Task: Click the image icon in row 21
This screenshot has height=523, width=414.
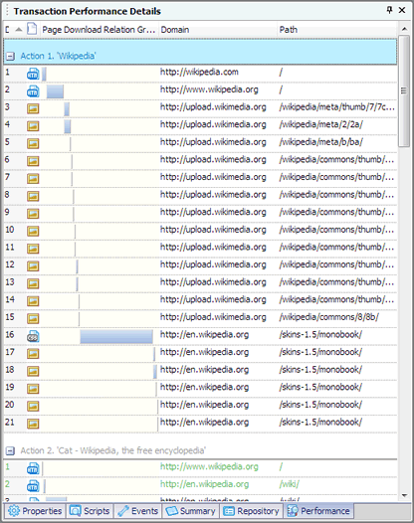Action: point(33,424)
